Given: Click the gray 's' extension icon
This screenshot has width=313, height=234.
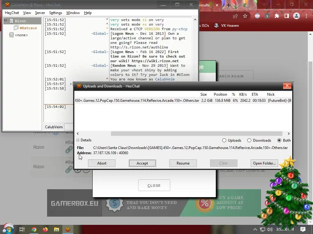Looking at the screenshot, I should point(267,16).
